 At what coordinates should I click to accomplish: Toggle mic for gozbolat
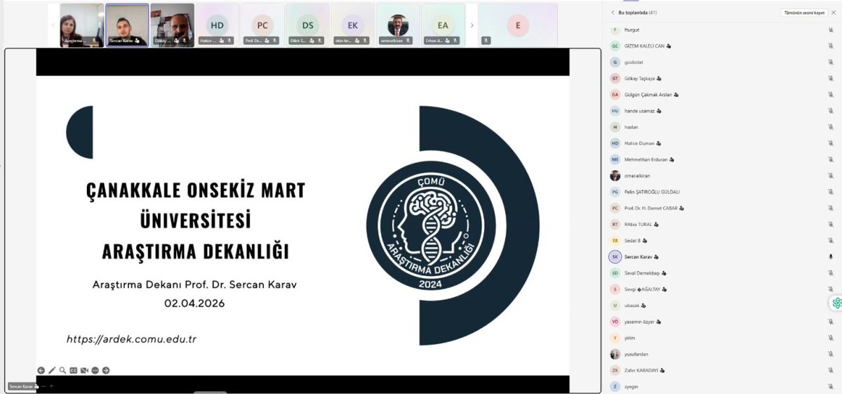[x=830, y=63]
